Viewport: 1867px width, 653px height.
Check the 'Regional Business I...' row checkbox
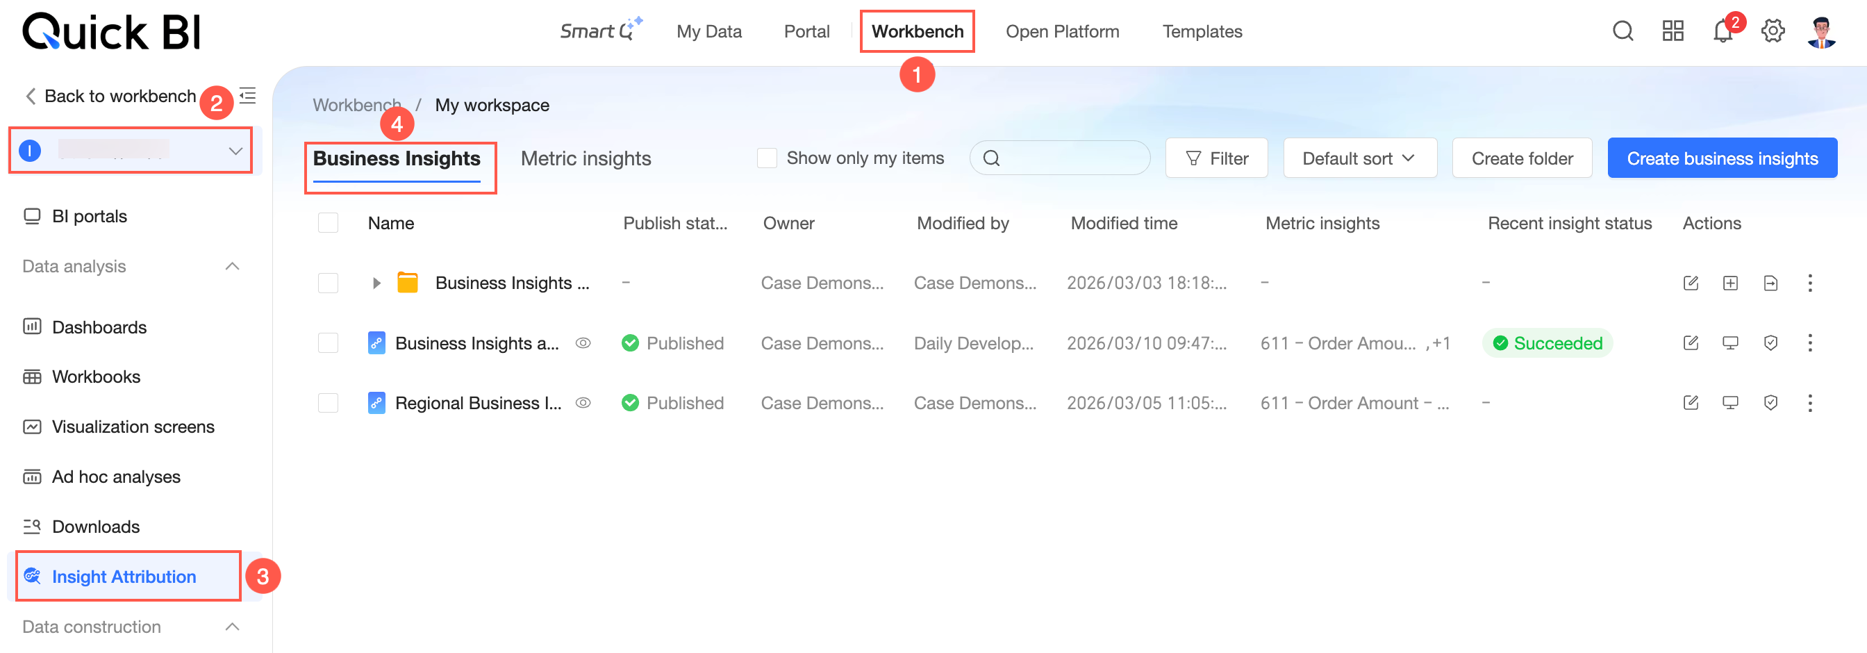point(329,403)
